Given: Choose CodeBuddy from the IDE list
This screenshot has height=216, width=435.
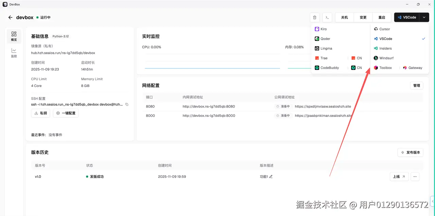Looking at the screenshot, I should pos(330,68).
